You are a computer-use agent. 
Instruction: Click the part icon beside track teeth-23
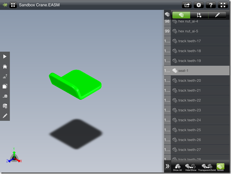(x=175, y=110)
